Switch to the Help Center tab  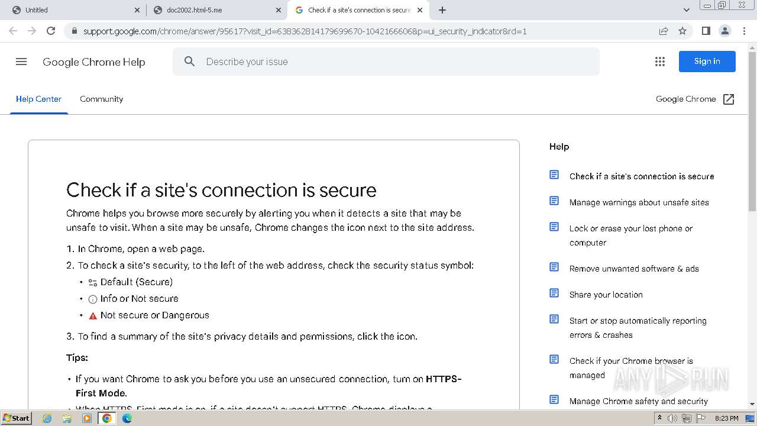pos(38,99)
